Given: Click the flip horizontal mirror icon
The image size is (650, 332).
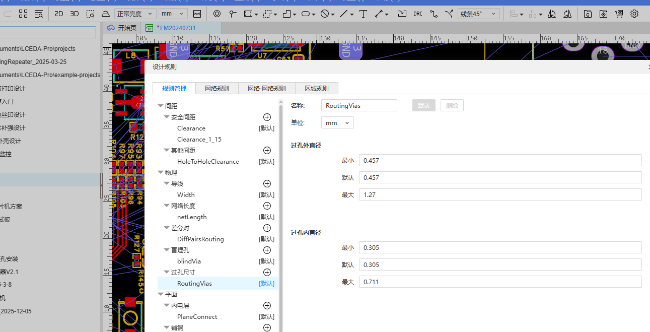Looking at the screenshot, I should pyautogui.click(x=552, y=14).
